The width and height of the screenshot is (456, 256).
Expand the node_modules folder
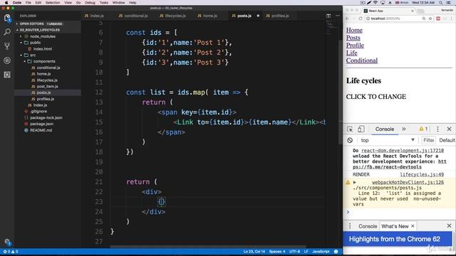pos(43,36)
